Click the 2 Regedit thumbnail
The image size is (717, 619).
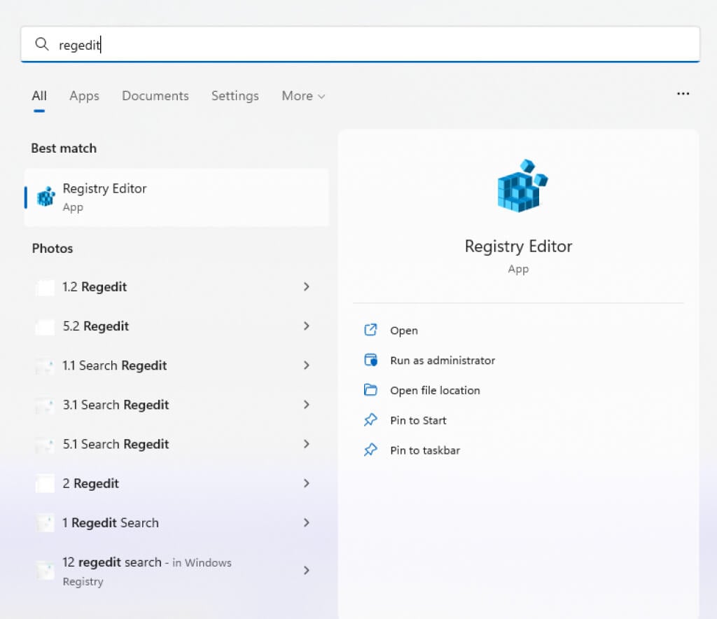pyautogui.click(x=45, y=484)
